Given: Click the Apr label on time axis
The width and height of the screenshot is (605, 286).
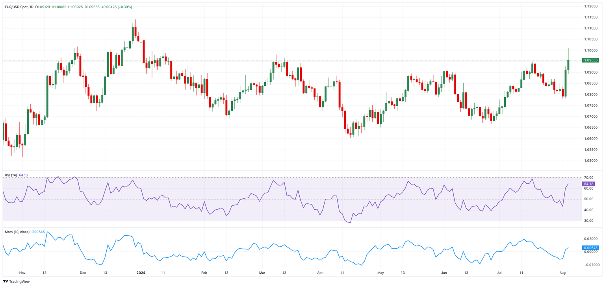Looking at the screenshot, I should [320, 272].
